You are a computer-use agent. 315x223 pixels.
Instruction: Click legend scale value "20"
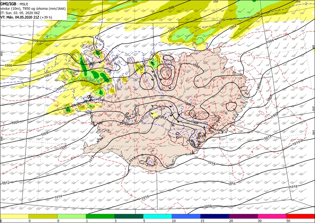point(231,221)
